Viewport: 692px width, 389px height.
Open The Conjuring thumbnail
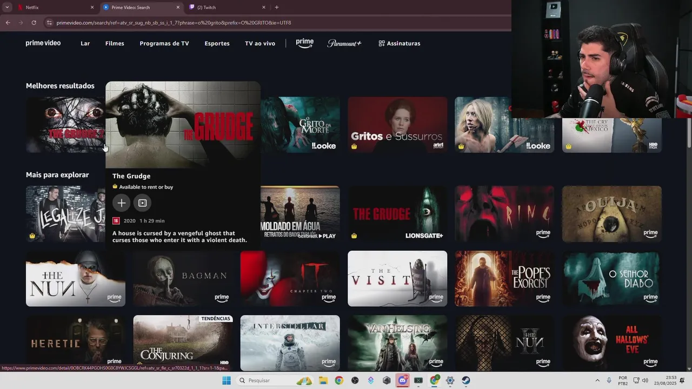click(x=183, y=343)
